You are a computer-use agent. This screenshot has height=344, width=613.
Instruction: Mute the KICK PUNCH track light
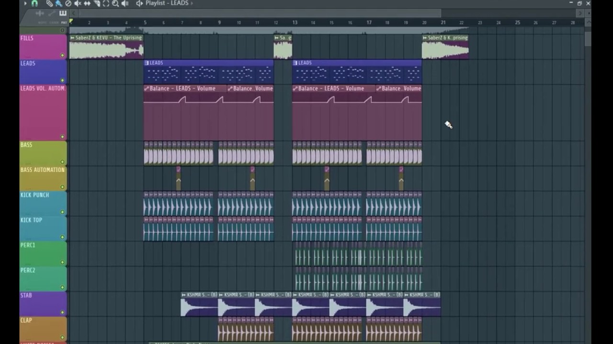pyautogui.click(x=62, y=212)
